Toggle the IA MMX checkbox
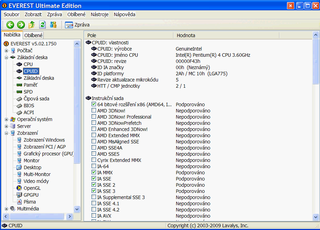 click(x=94, y=172)
